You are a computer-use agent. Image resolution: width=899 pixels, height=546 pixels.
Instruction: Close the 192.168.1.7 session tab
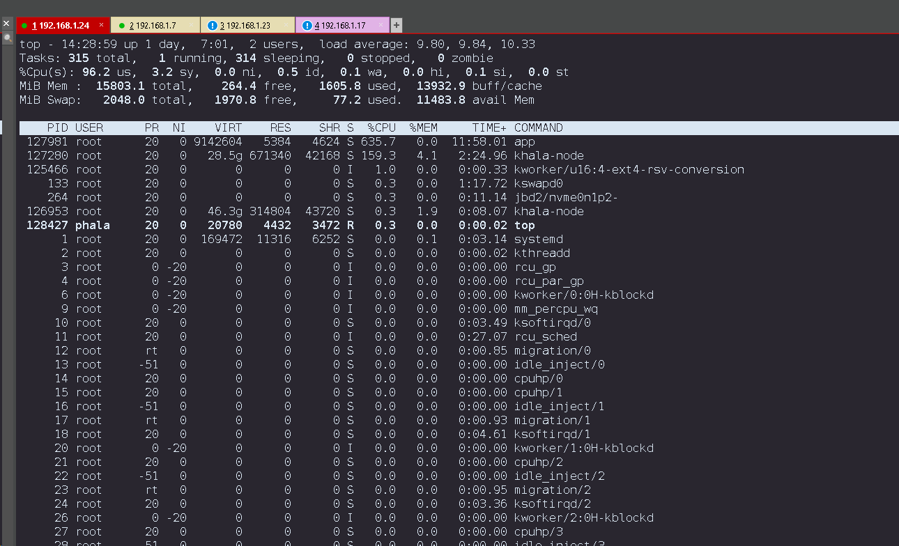pos(191,26)
